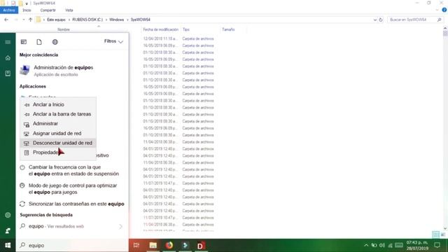The image size is (448, 252).
Task: Switch to Vista ribbon tab
Action: (69, 10)
